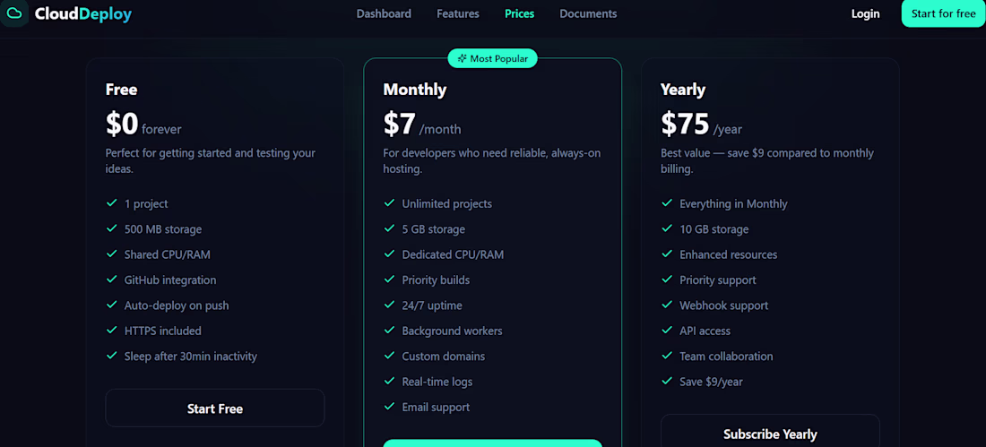
Task: Click the Start for free button
Action: click(x=943, y=13)
